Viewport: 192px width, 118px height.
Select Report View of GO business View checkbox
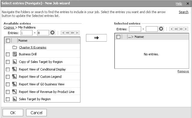(8, 84)
